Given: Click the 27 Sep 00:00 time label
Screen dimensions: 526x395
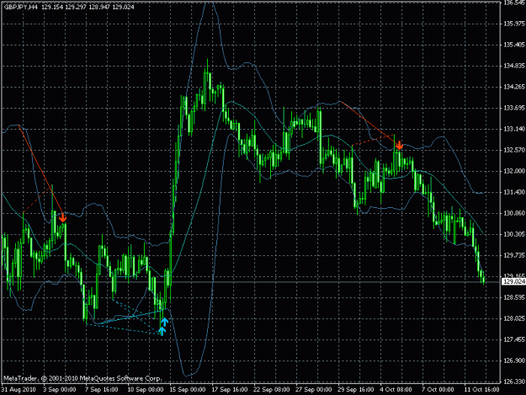Looking at the screenshot, I should point(314,390).
